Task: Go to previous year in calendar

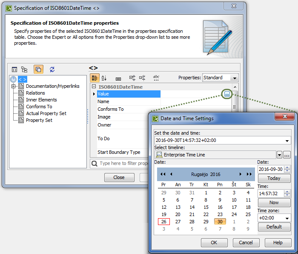Action: [x=163, y=174]
